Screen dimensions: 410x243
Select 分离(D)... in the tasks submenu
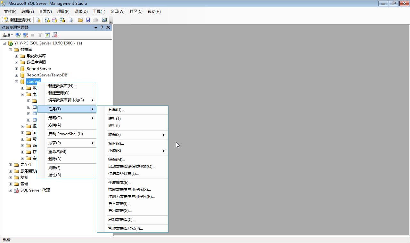(133, 110)
